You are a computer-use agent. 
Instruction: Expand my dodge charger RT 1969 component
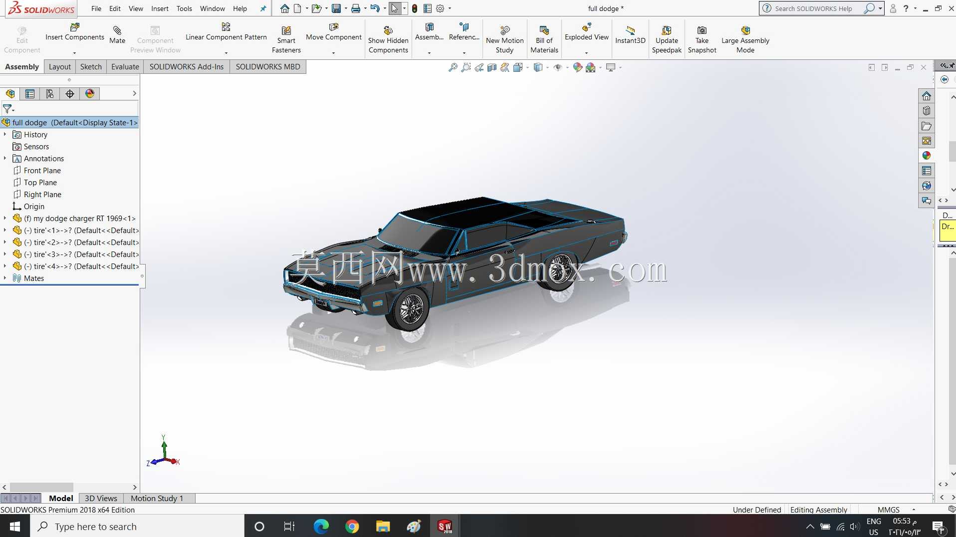point(5,218)
